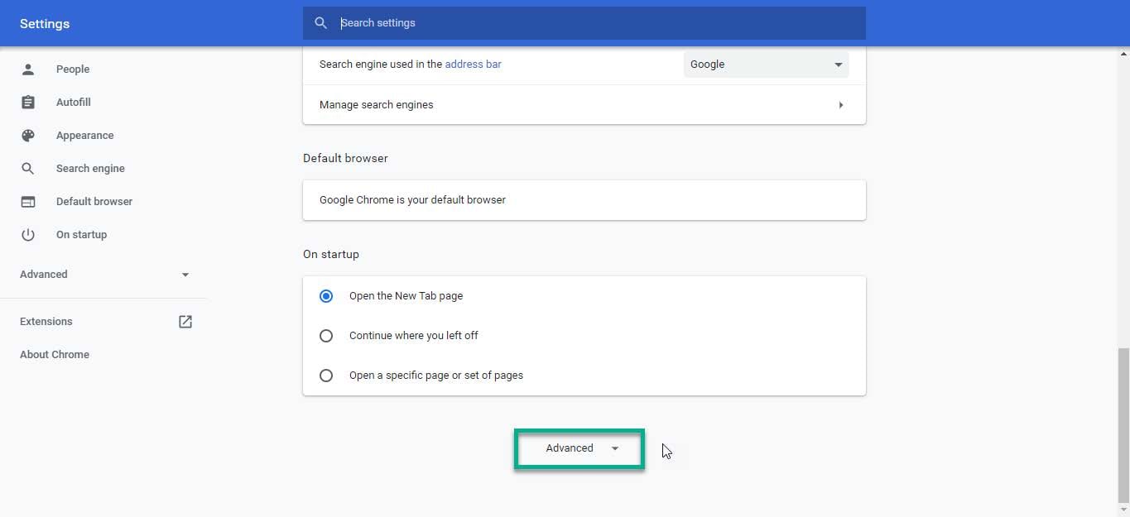Choose Continue where you left off

(x=325, y=335)
